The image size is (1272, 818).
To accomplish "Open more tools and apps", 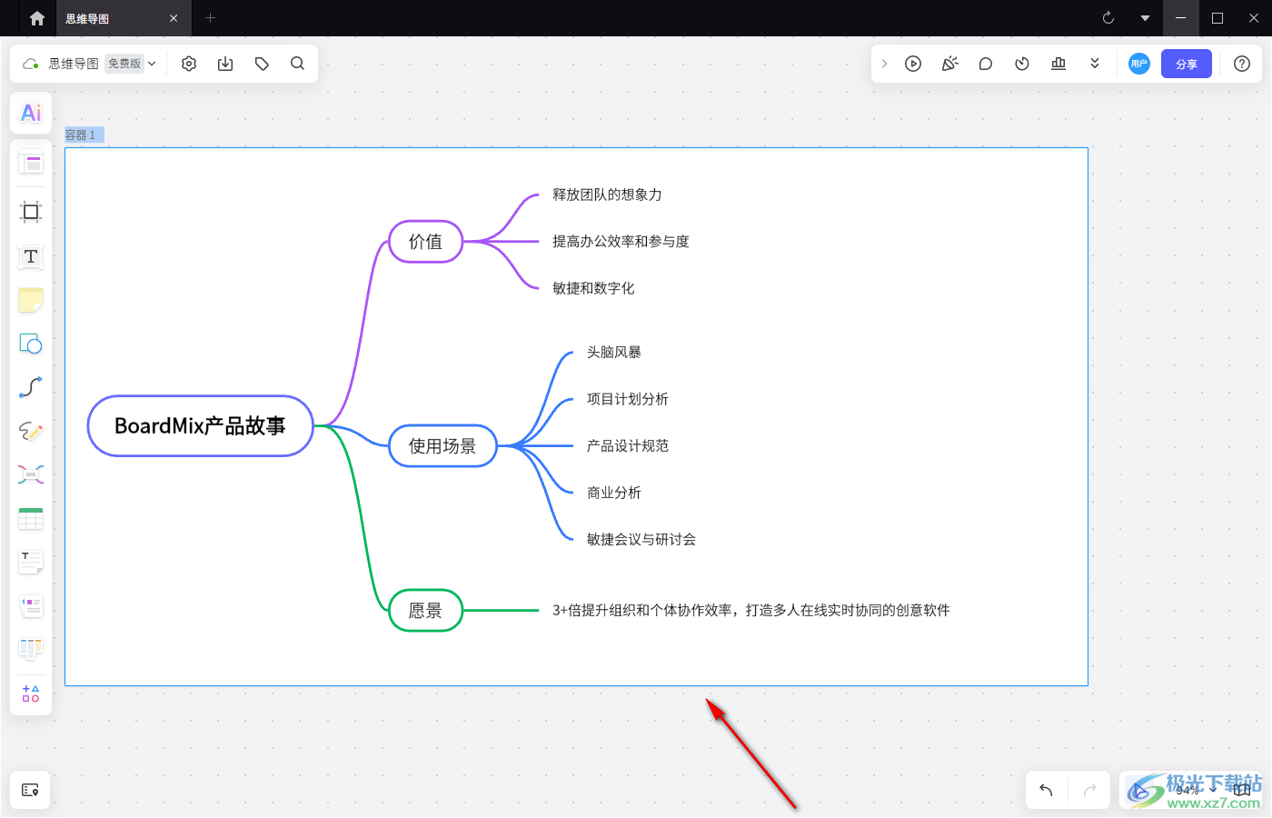I will point(31,693).
